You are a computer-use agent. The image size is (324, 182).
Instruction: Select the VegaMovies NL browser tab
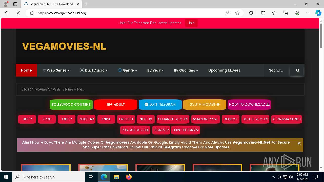pos(51,4)
